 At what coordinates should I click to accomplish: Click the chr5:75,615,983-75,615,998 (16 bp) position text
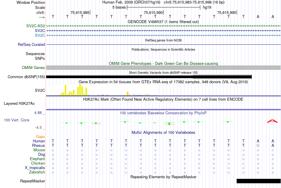[x=194, y=2]
